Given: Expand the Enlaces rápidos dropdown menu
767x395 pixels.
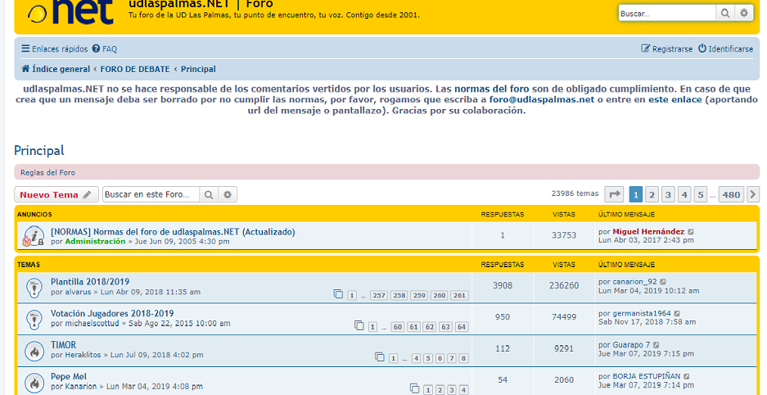Looking at the screenshot, I should pyautogui.click(x=54, y=49).
